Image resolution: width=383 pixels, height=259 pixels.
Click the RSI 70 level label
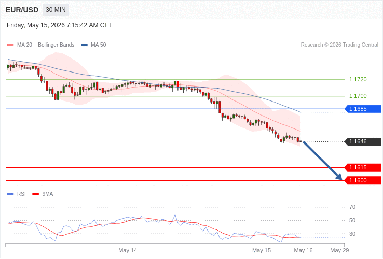tap(352, 207)
